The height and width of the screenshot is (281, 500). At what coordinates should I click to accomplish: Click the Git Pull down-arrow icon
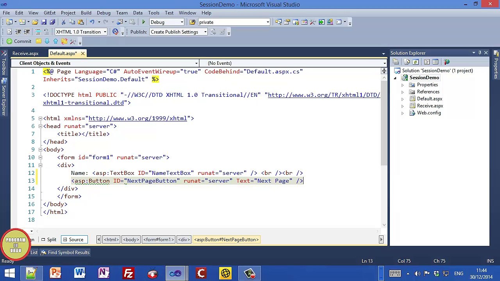pyautogui.click(x=47, y=41)
